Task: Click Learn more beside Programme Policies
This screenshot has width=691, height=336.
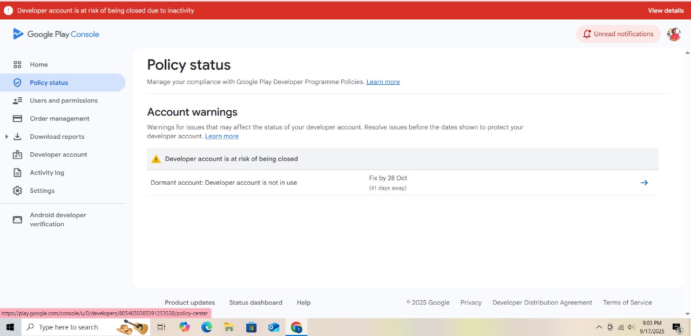Action: [x=383, y=82]
